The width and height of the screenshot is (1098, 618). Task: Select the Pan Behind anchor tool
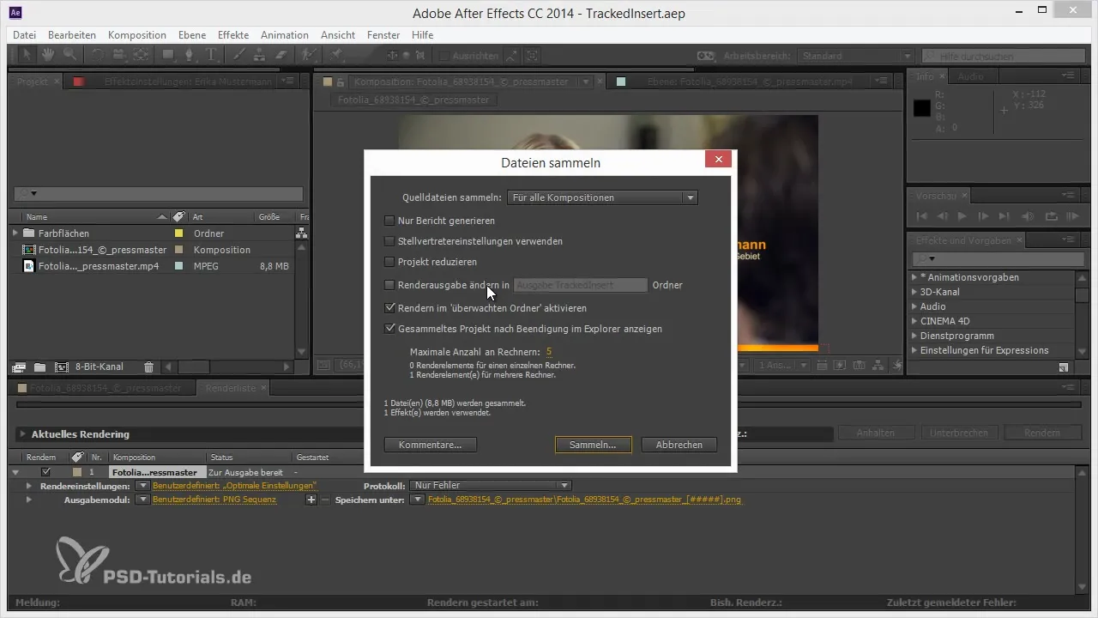click(x=141, y=55)
